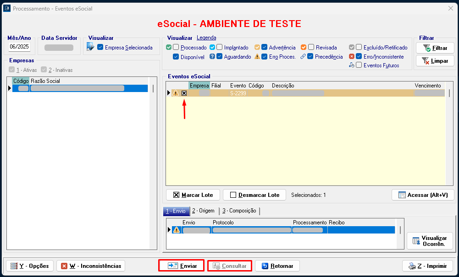Click the Eventos Futuros clock icon
The image size is (459, 277).
pos(352,65)
